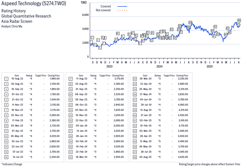Click the blue Covered legend line

click(x=122, y=6)
